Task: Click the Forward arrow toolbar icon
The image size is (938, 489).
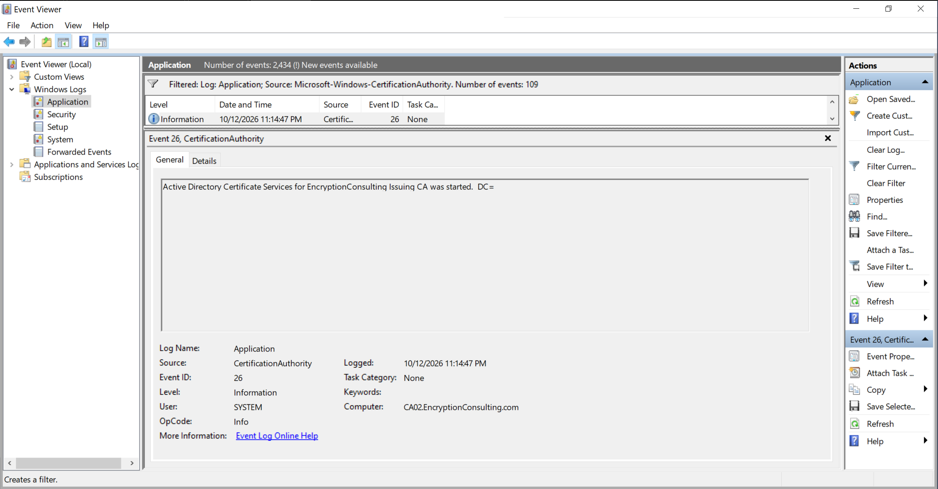Action: click(25, 42)
